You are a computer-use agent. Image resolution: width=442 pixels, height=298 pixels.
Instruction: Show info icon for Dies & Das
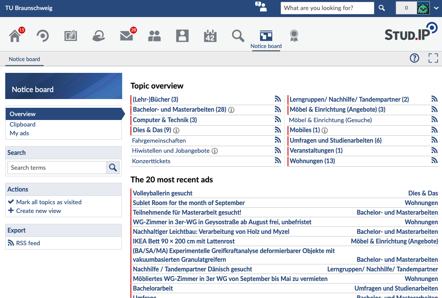[x=176, y=130]
